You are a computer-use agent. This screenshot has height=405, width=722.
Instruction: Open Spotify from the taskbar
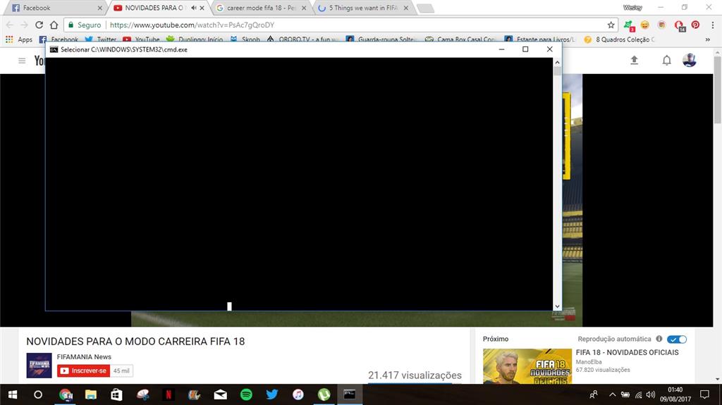pos(246,394)
